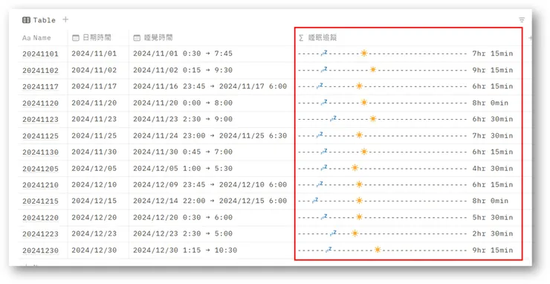Click the 6hr 30min sleep tracker cell
This screenshot has height=284, width=550.
click(406, 119)
